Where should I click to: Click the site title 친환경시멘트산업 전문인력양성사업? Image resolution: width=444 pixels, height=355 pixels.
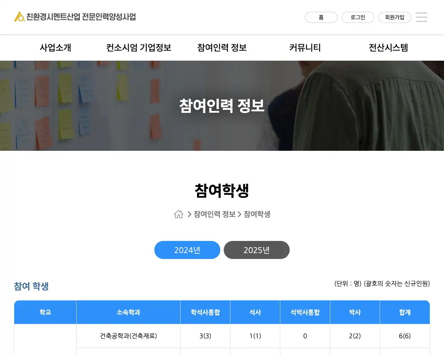tap(81, 17)
